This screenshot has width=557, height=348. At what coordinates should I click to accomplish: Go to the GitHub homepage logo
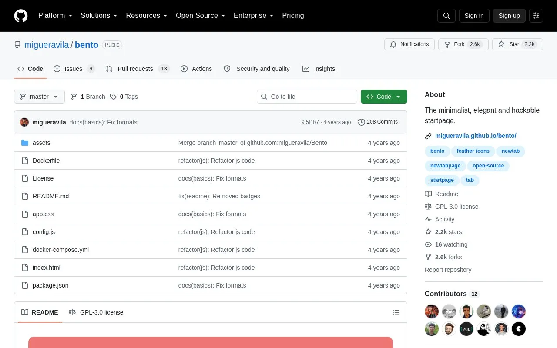(21, 16)
